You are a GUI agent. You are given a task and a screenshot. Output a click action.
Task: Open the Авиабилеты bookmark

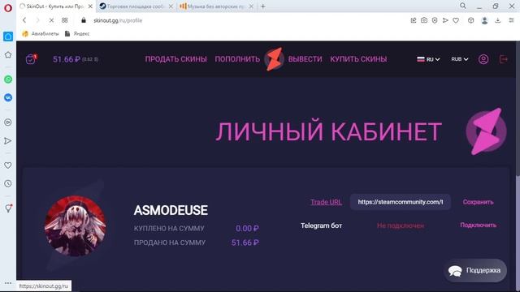point(41,33)
